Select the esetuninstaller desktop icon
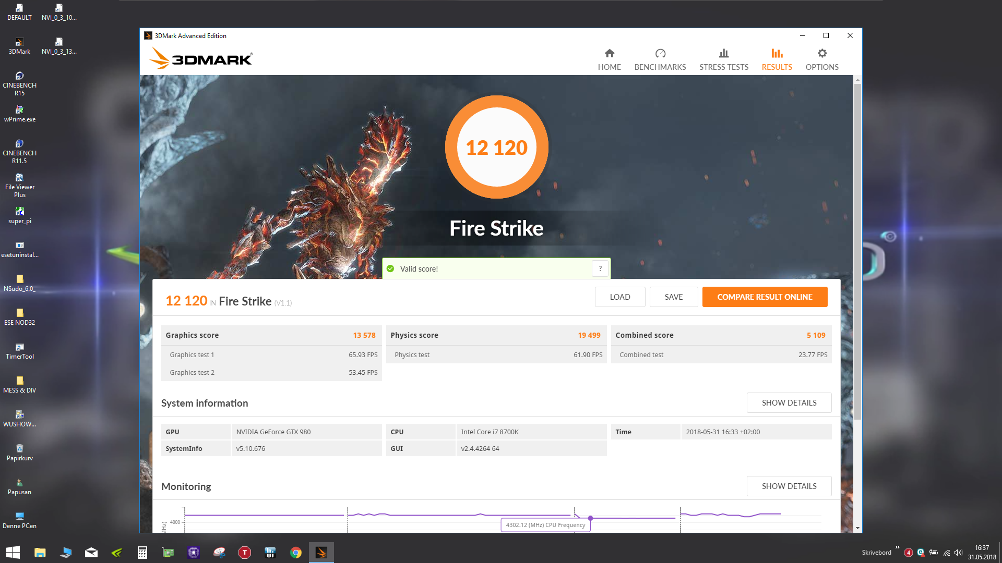The width and height of the screenshot is (1002, 563). 19,249
